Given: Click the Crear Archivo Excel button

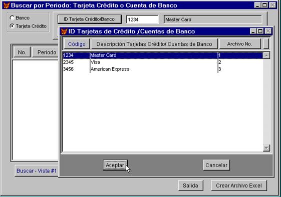Looking at the screenshot, I should [x=239, y=186].
